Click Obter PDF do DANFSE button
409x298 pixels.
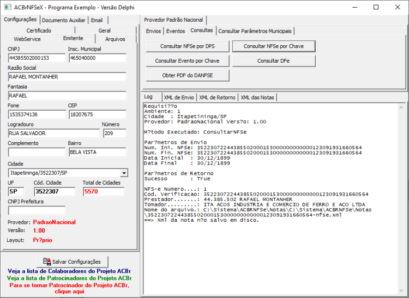pyautogui.click(x=188, y=75)
